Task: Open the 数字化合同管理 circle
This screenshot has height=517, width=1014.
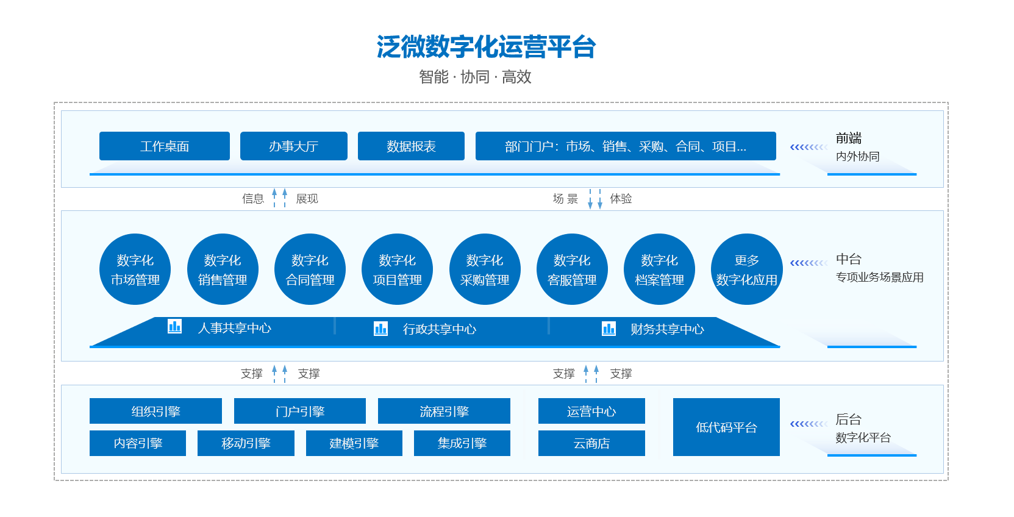Action: pos(310,269)
